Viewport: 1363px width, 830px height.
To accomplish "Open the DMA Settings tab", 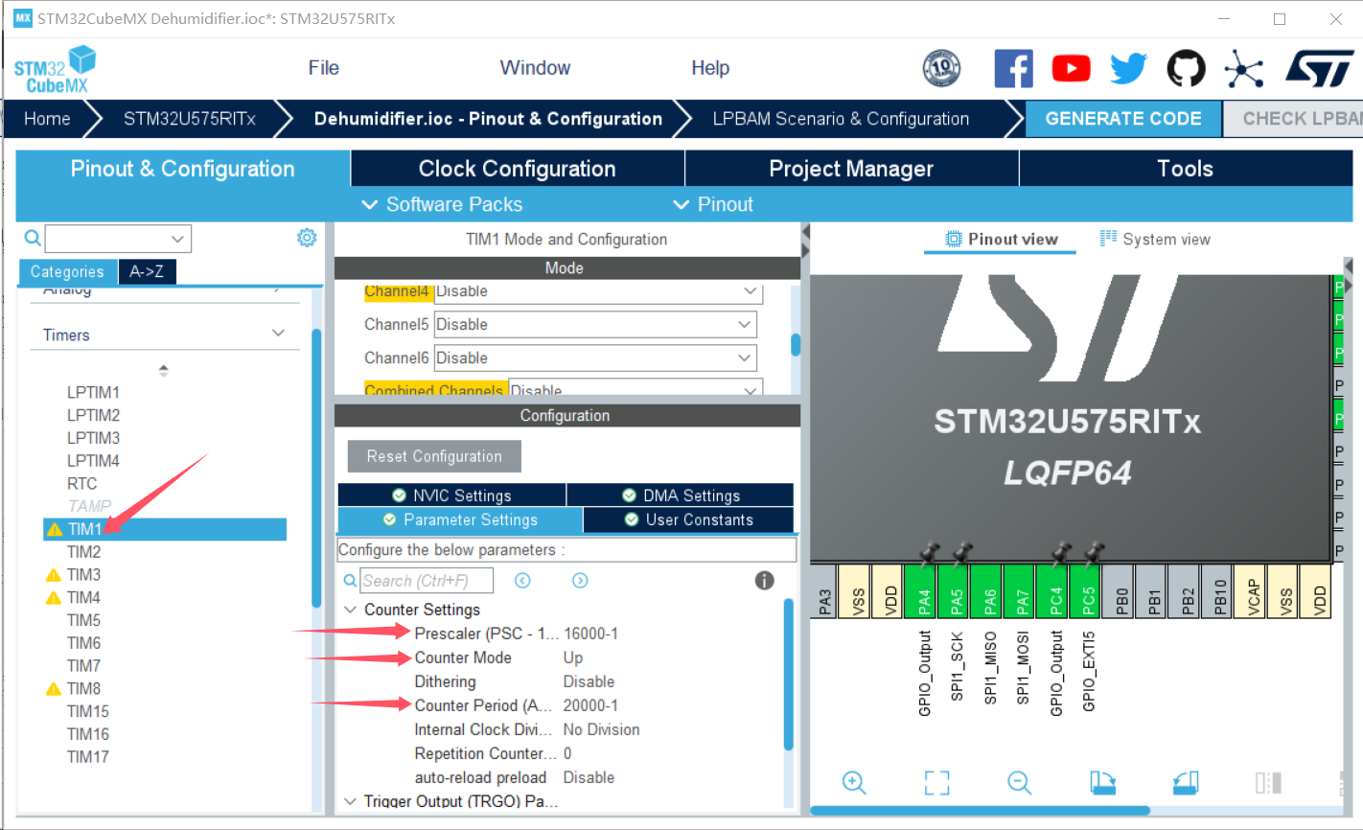I will click(681, 496).
